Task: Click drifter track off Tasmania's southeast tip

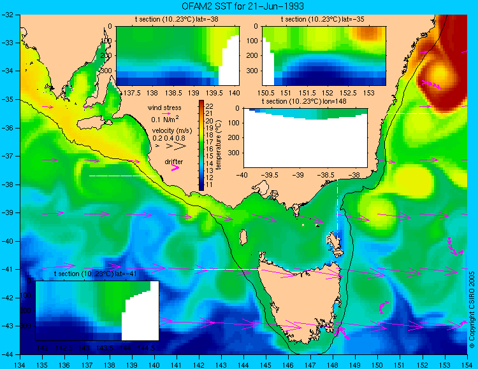Action: [342, 333]
